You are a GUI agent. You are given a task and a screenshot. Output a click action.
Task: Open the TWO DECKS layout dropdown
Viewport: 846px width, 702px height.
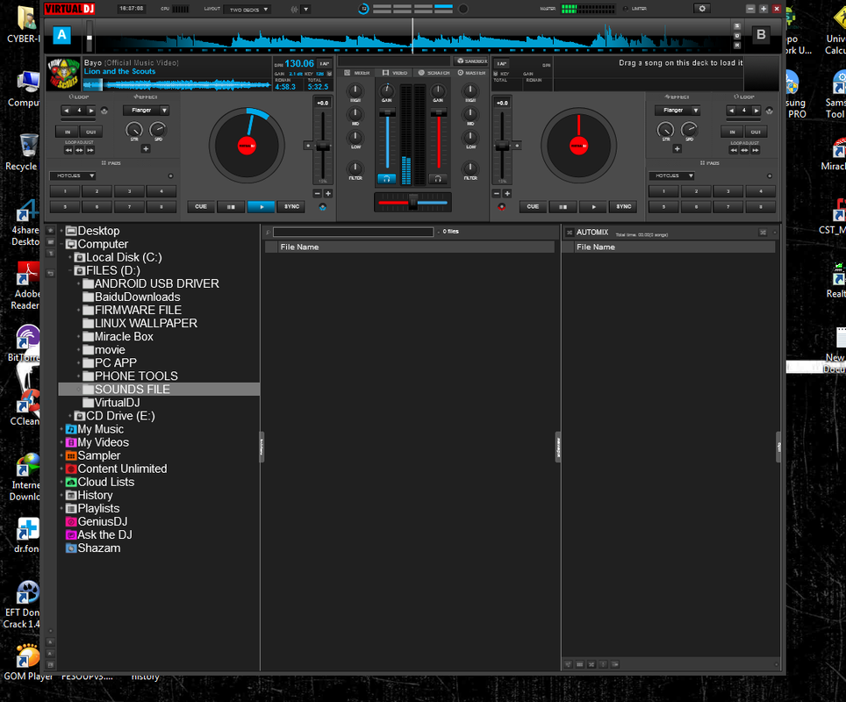click(247, 10)
